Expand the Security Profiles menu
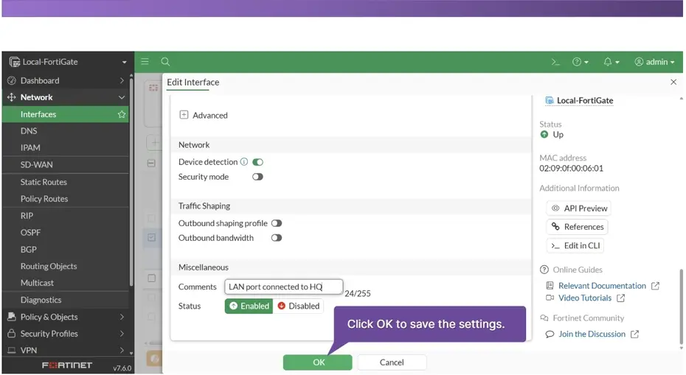Screen dimensions: 686x375 (66, 334)
